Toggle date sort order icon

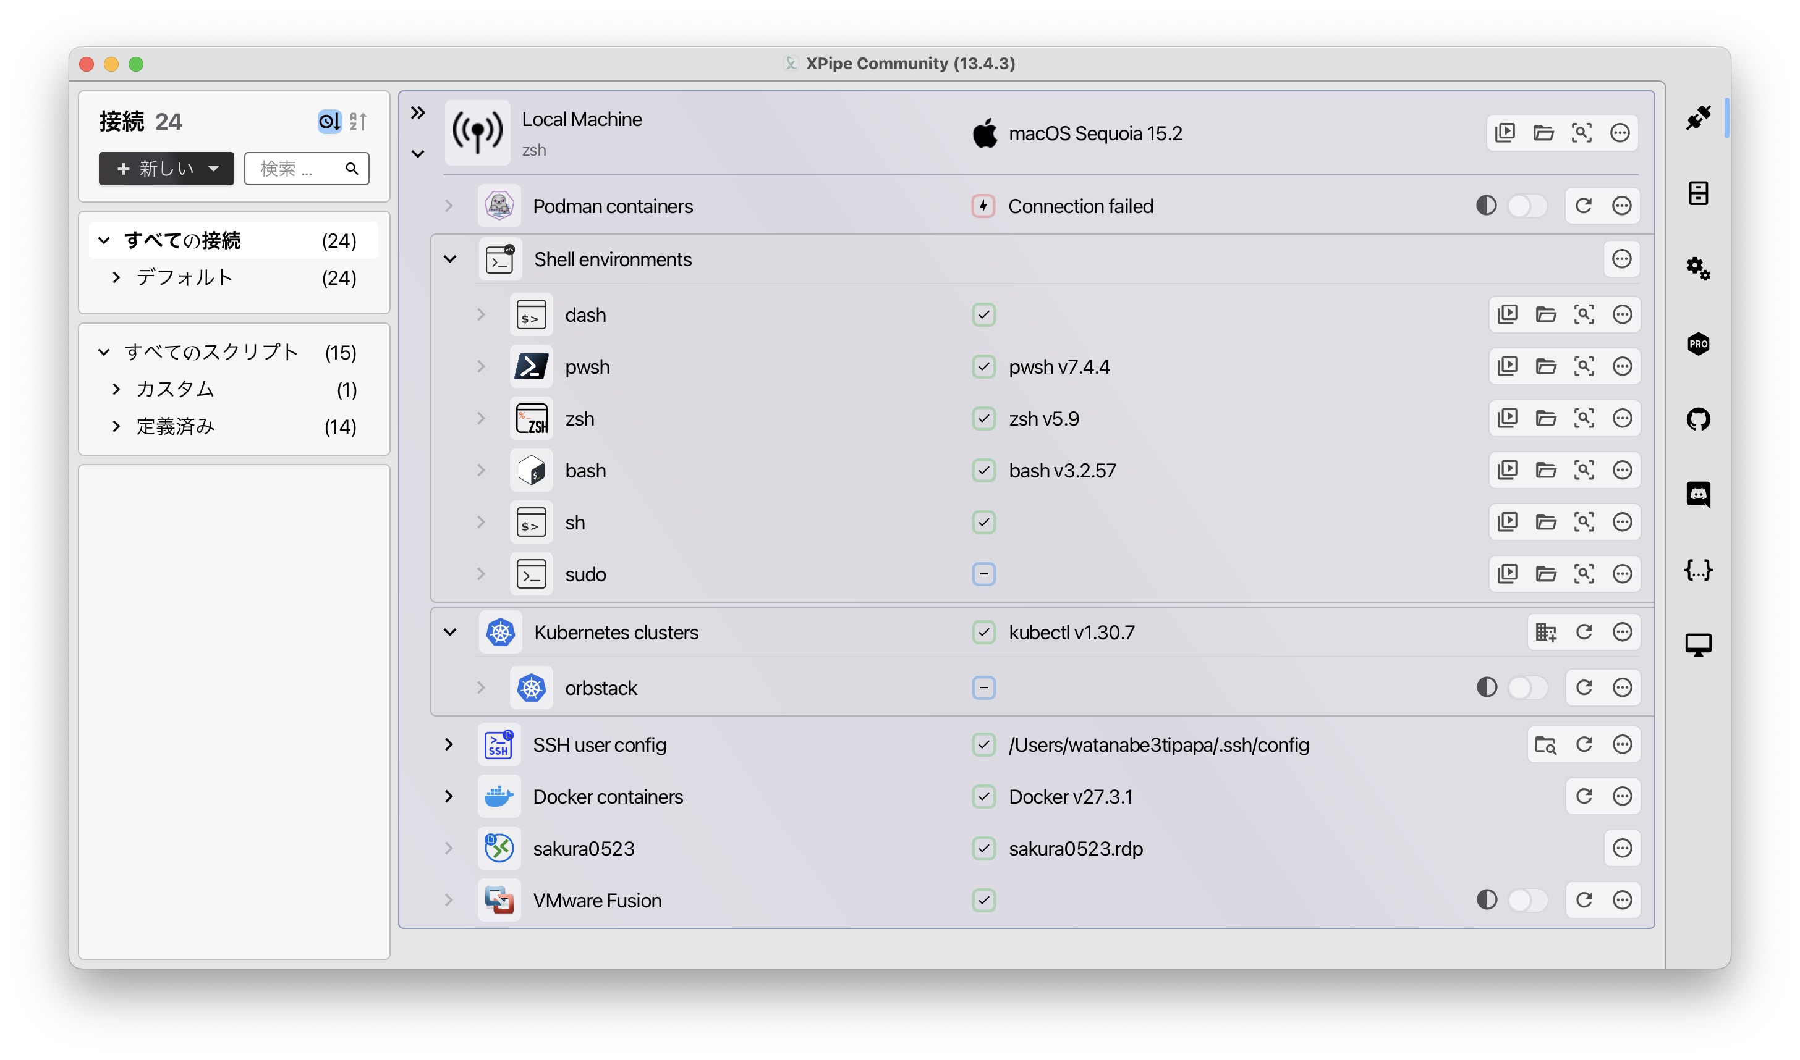tap(329, 122)
